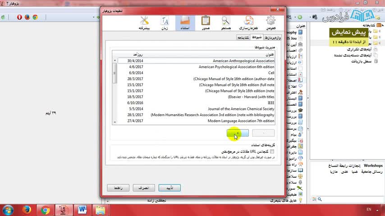The width and height of the screenshot is (385, 216).
Task: Click the book icon of sophy item
Action: (x=300, y=32)
